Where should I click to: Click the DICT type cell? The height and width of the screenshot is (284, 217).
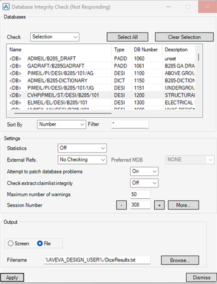(119, 80)
